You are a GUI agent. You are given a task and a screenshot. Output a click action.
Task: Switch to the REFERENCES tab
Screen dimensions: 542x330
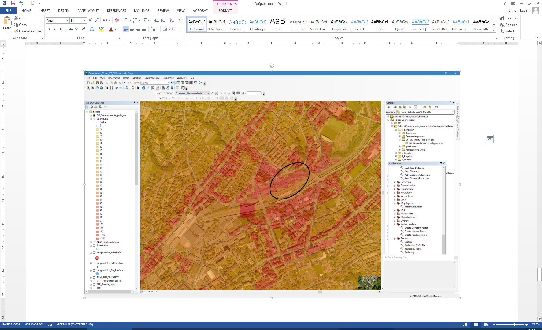point(116,11)
